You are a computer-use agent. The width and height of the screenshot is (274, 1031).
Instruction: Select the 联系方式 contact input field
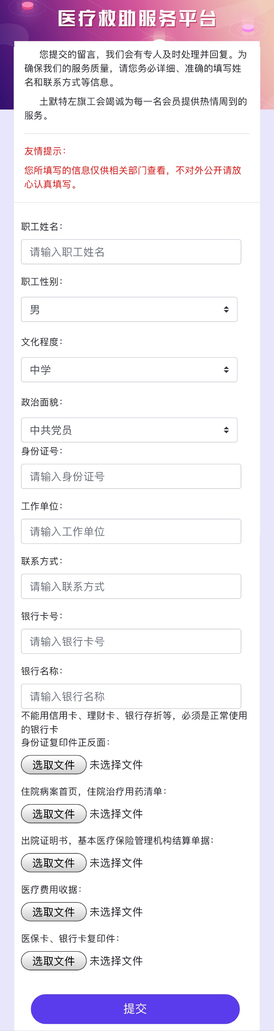[x=131, y=586]
